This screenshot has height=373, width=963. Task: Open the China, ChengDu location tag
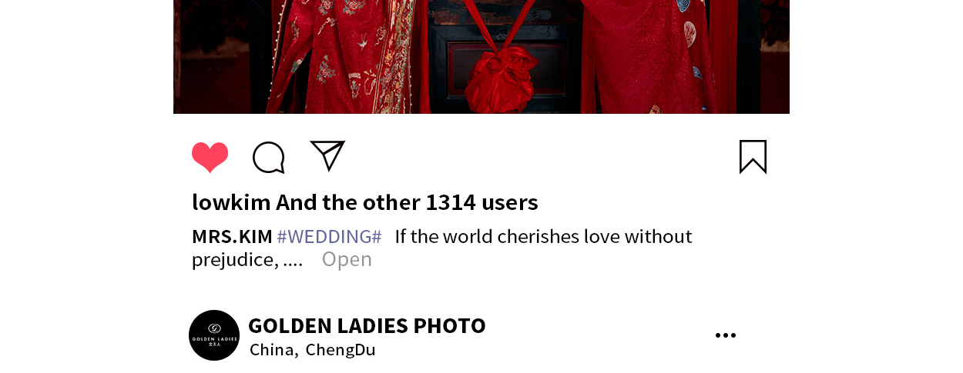312,350
